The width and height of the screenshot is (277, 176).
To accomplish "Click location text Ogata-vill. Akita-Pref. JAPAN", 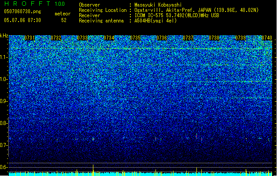I will pyautogui.click(x=173, y=10).
